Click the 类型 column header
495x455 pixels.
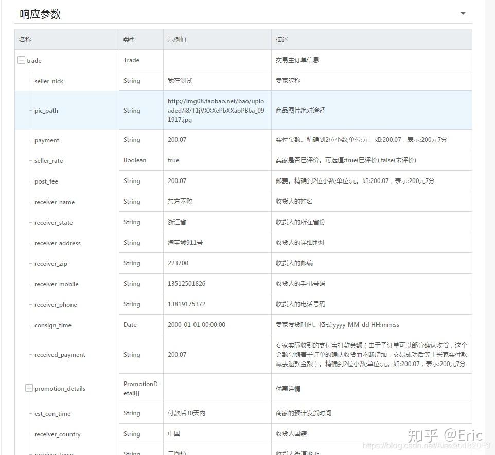[130, 39]
